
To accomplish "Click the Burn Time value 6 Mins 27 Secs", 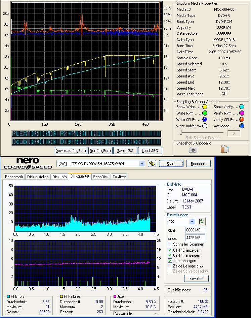I will (x=224, y=46).
